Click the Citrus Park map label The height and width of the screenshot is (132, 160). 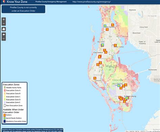[x=143, y=27]
